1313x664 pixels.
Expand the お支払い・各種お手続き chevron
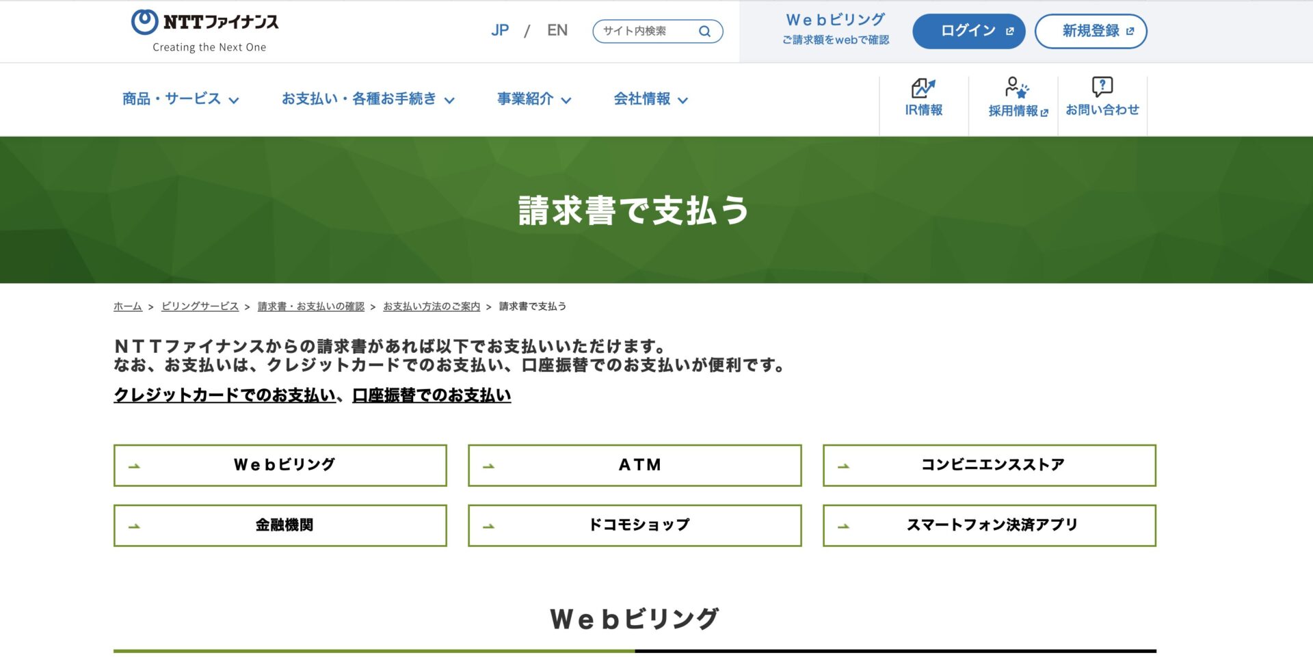click(x=449, y=101)
